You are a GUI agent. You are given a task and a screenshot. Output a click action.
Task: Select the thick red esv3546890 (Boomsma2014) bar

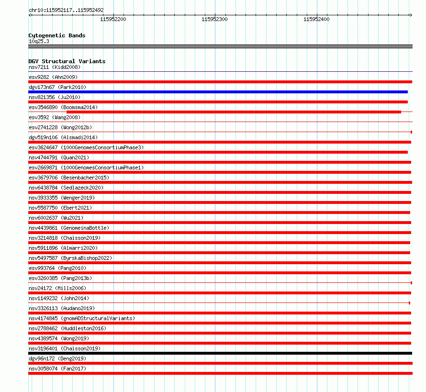coord(234,112)
